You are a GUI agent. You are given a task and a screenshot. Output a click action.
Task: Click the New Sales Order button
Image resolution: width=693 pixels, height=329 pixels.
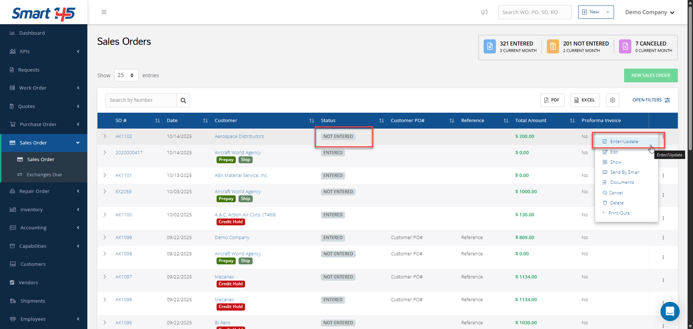click(650, 75)
